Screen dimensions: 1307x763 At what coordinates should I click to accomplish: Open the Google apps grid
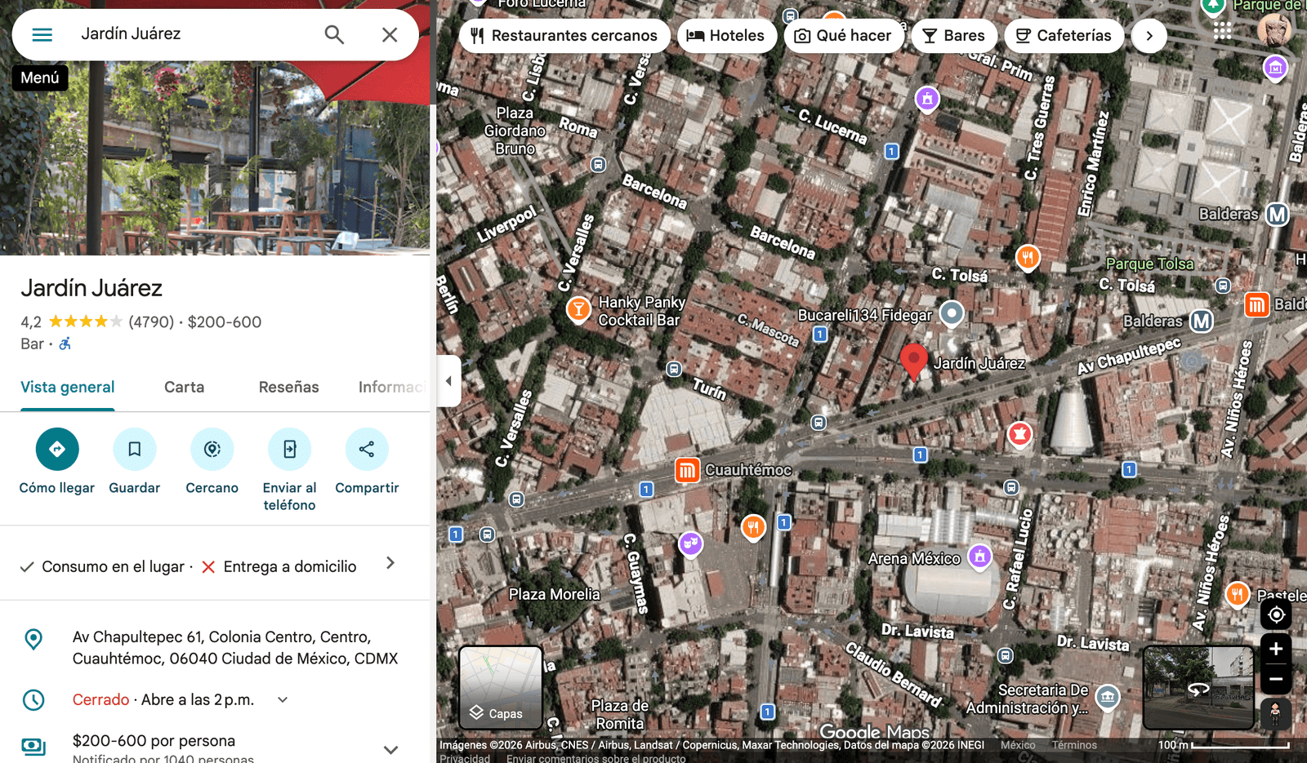(1223, 31)
